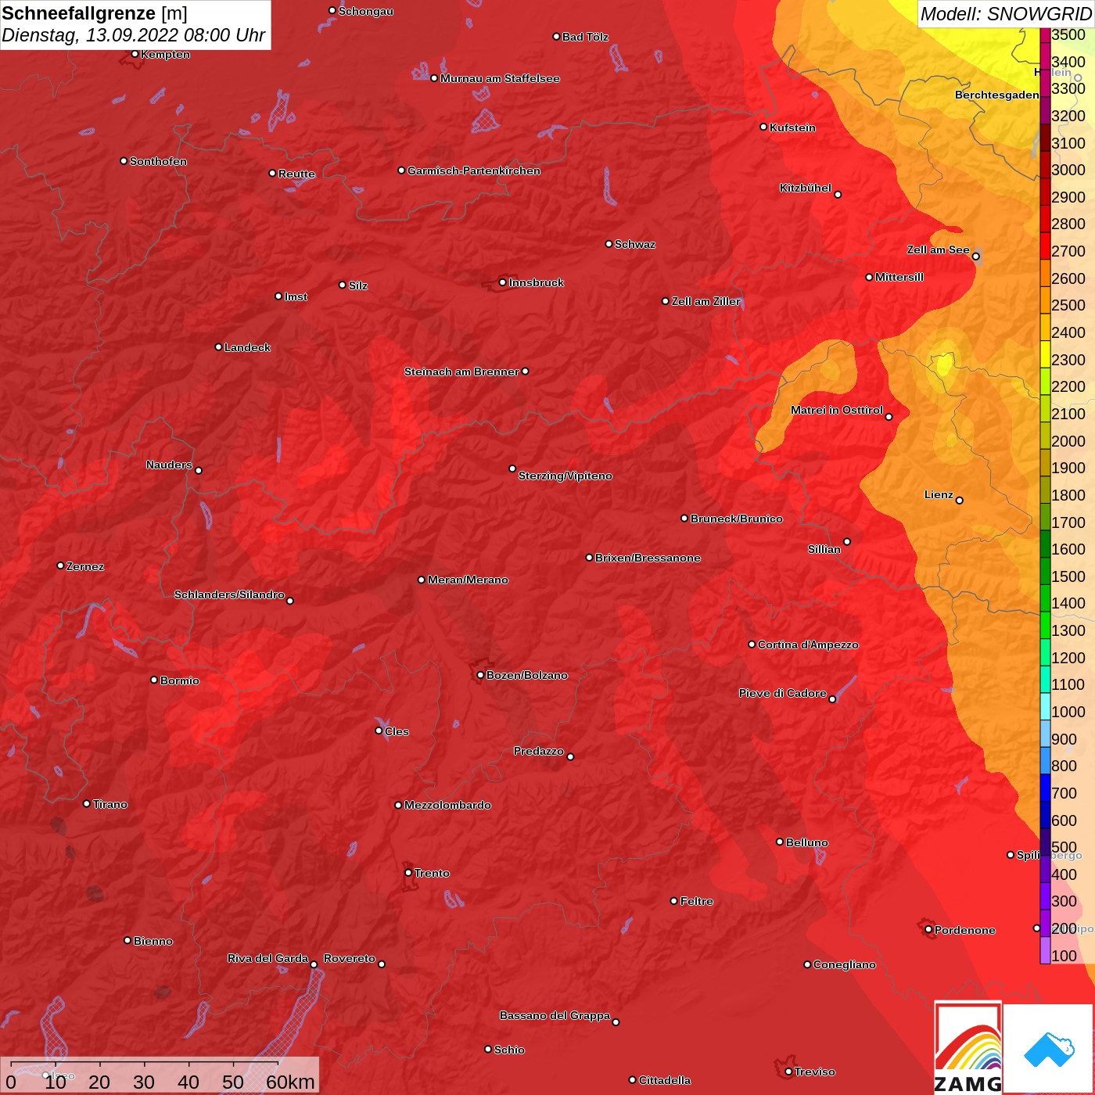Click the Lienz marker dot
The width and height of the screenshot is (1095, 1095).
960,501
